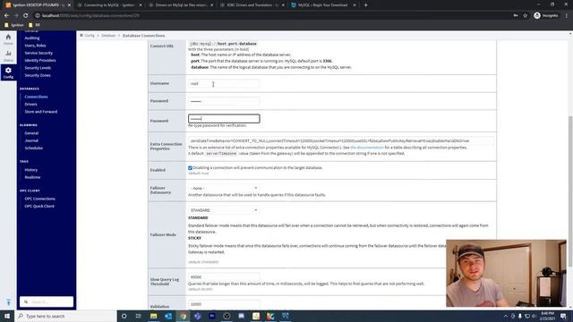
Task: Click Slow Query Log Threshold field
Action: point(224,277)
